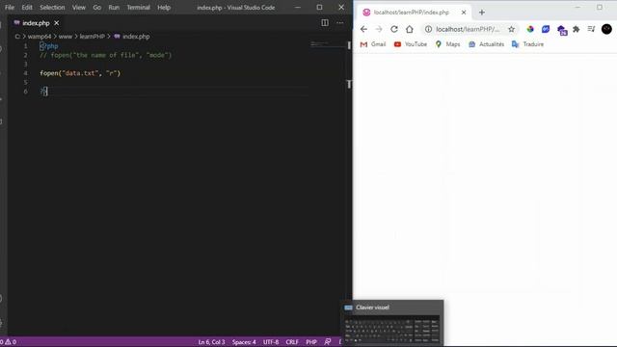Screen dimensions: 617x347
Task: Open errors and warnings status indicator
Action: 9,342
